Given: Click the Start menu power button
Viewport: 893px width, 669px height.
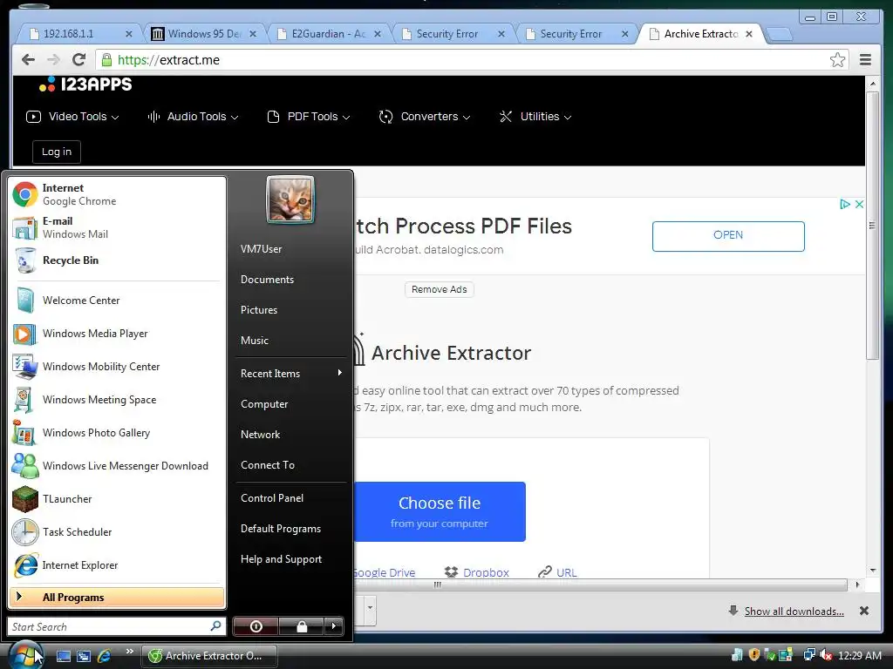Looking at the screenshot, I should (256, 626).
